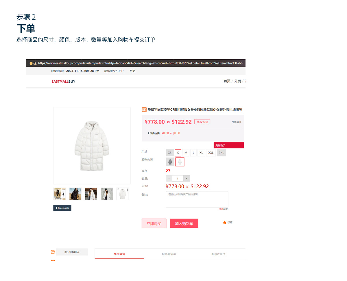The width and height of the screenshot is (347, 281).
Task: Click the 加入购物车 add to cart button
Action: click(184, 223)
